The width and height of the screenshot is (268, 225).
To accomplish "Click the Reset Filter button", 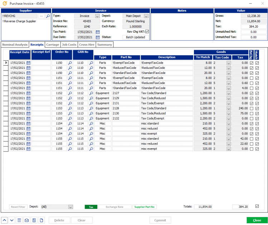I will pos(18,207).
